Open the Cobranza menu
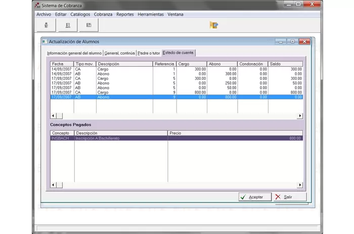The image size is (354, 234). point(103,14)
